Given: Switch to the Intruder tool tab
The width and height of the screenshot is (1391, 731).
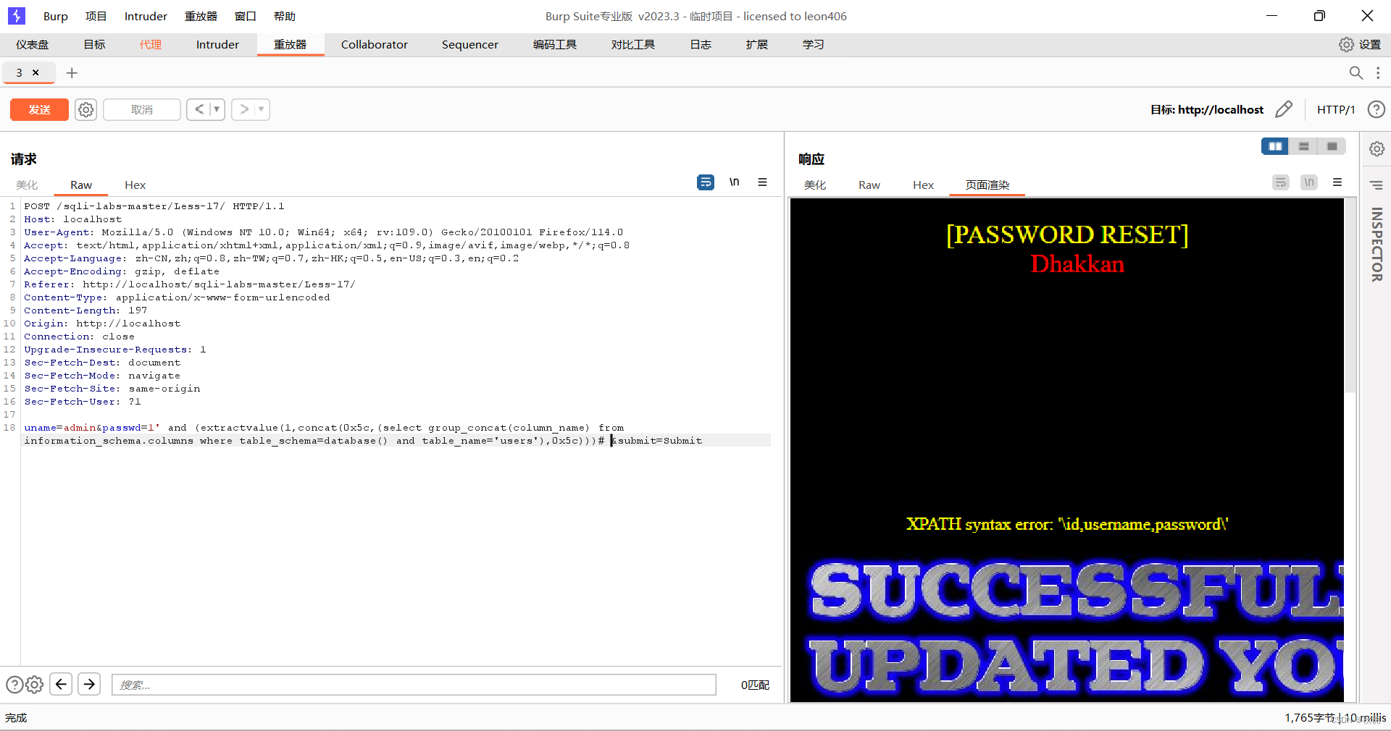Looking at the screenshot, I should [217, 45].
